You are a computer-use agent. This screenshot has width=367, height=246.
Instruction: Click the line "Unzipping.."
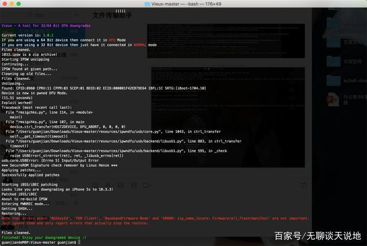13,83
